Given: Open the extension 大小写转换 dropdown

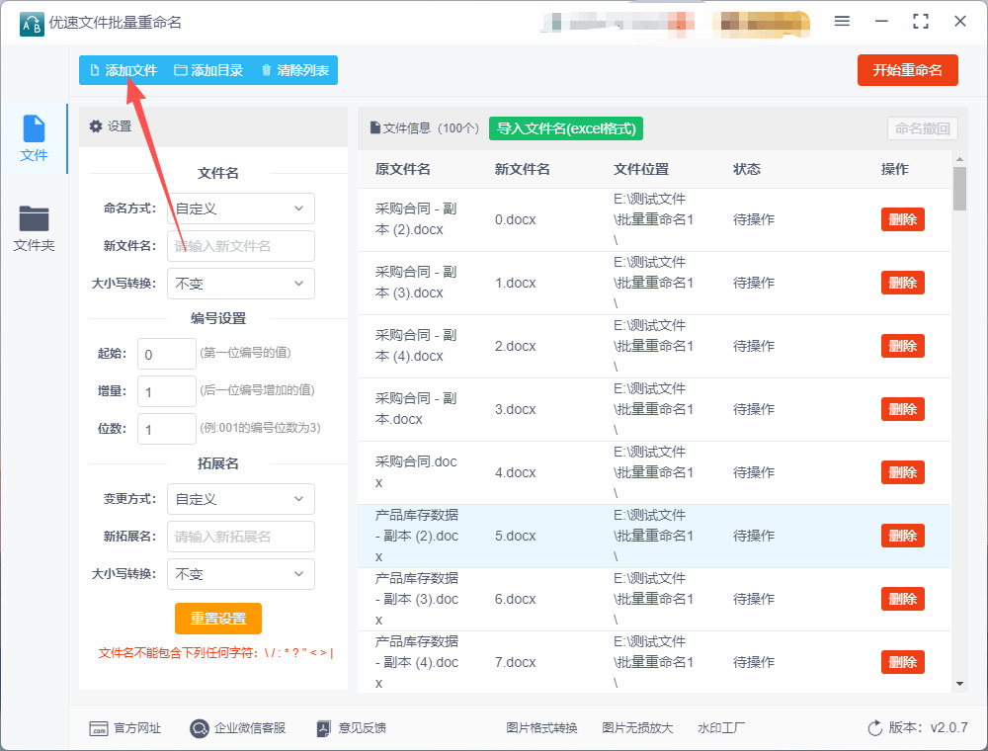Looking at the screenshot, I should click(241, 574).
